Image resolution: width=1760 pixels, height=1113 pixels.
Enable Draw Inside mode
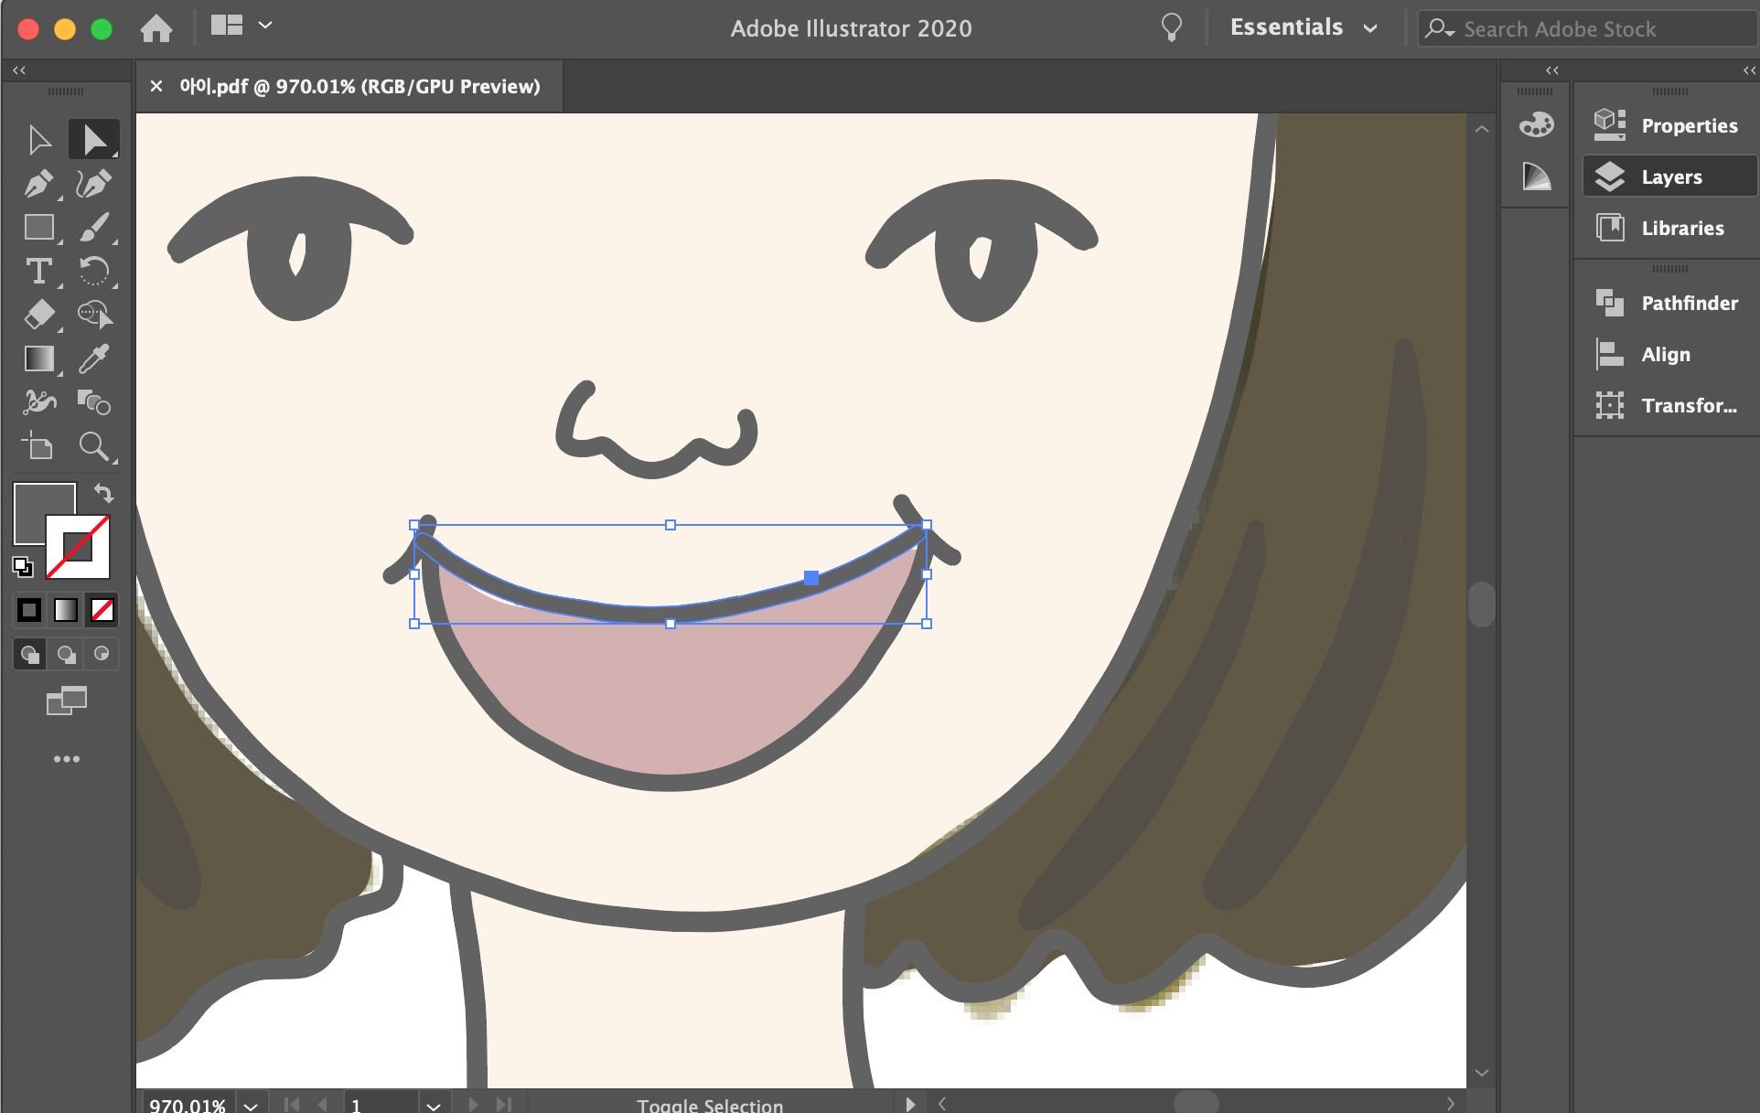tap(102, 654)
